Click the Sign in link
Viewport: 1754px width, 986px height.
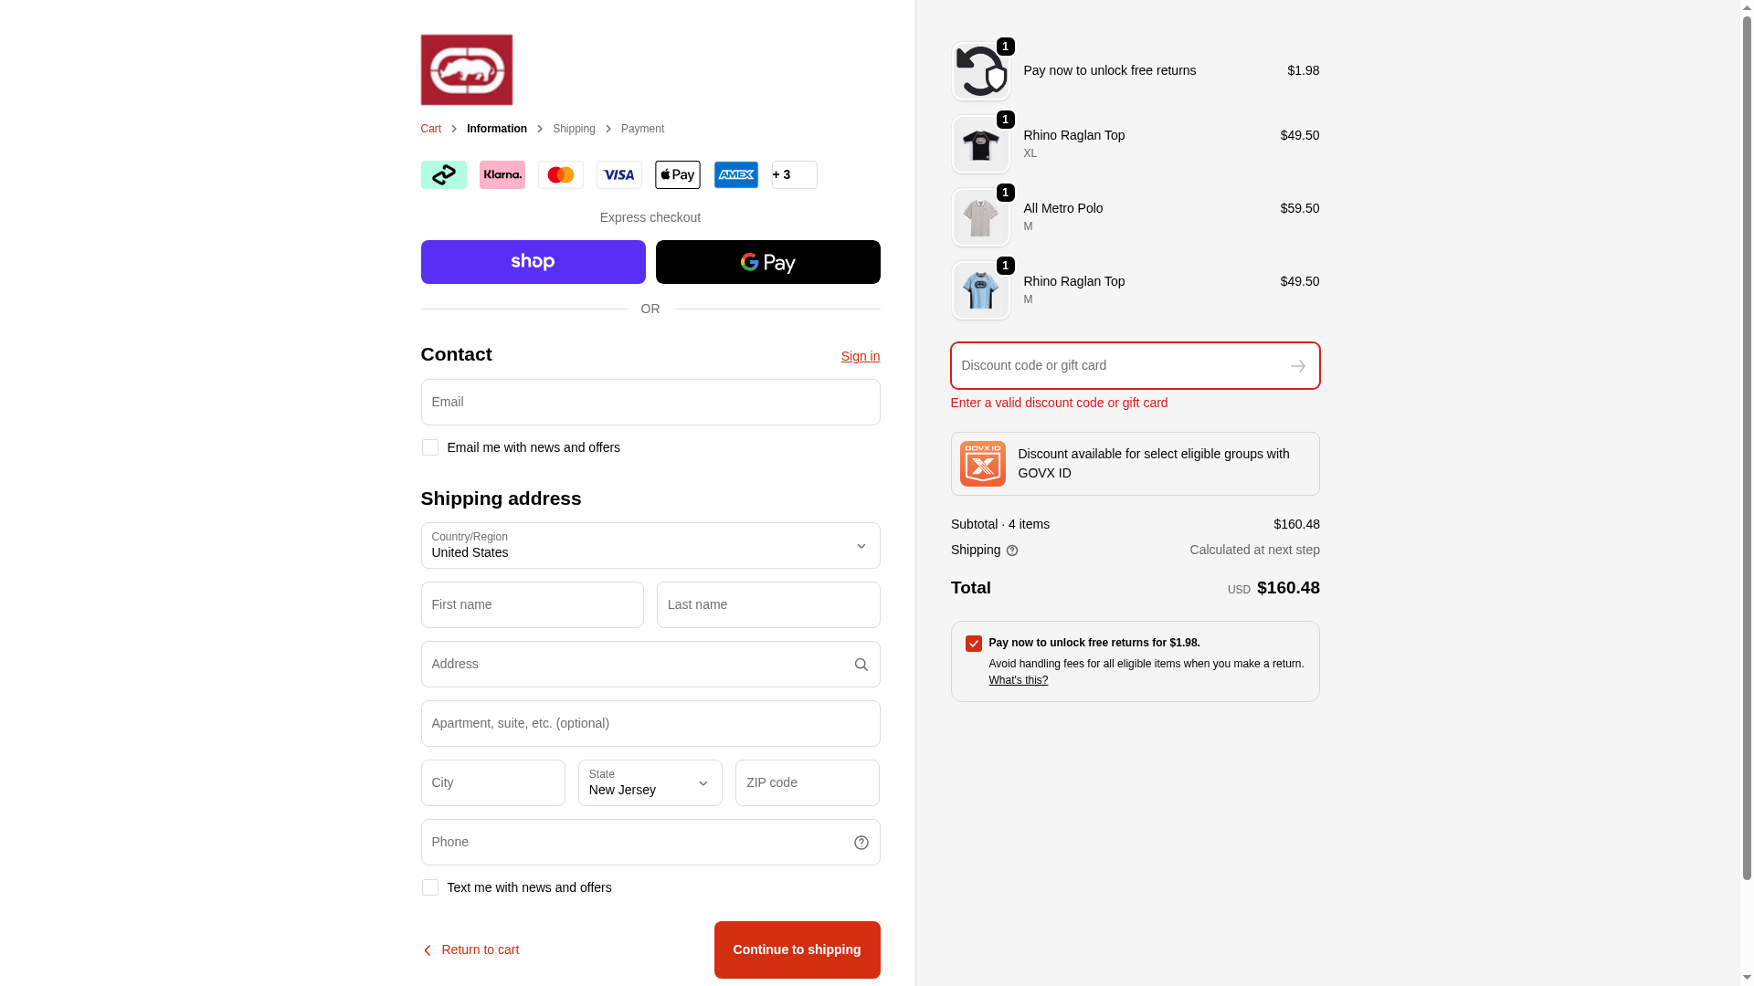(x=860, y=356)
